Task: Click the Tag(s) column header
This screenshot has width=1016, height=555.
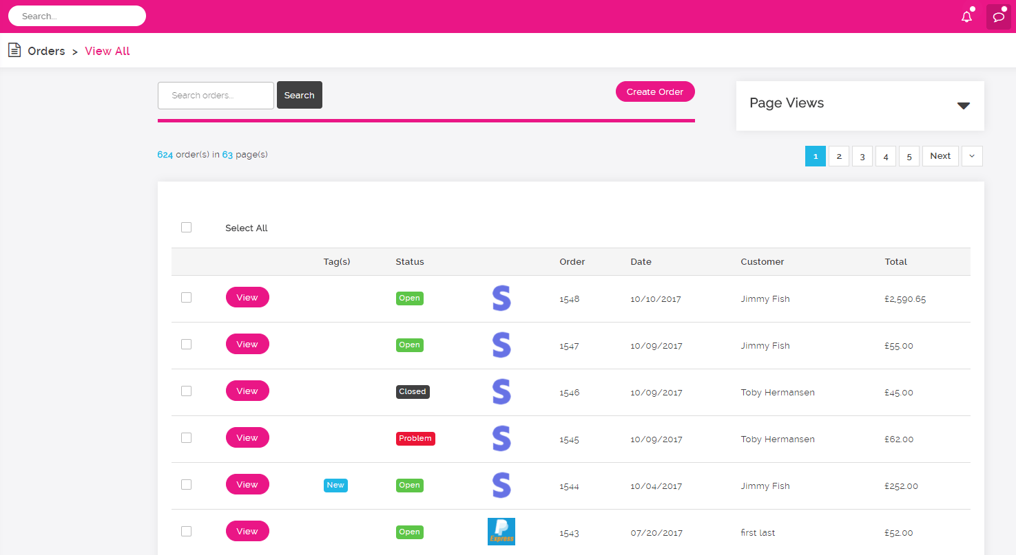Action: click(x=337, y=261)
